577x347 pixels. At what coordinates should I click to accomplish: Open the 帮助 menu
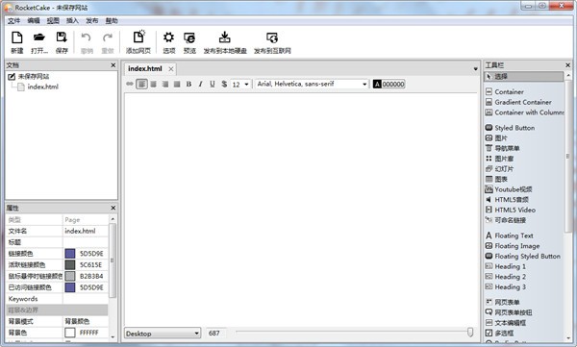tap(112, 20)
